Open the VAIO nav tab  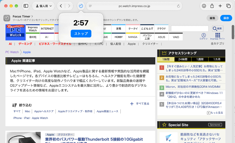coord(176,37)
